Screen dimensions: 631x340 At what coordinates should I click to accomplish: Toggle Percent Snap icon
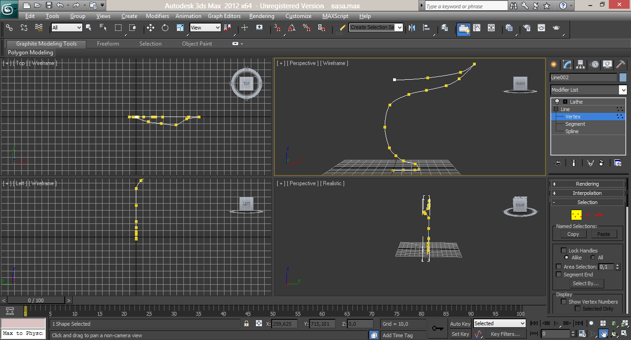[x=306, y=28]
